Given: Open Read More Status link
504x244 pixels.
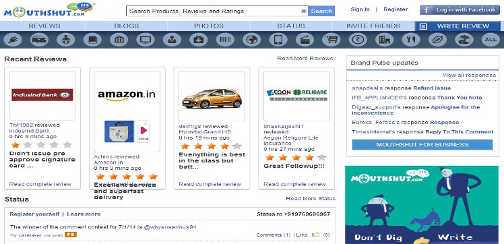Looking at the screenshot, I should click(x=311, y=198).
